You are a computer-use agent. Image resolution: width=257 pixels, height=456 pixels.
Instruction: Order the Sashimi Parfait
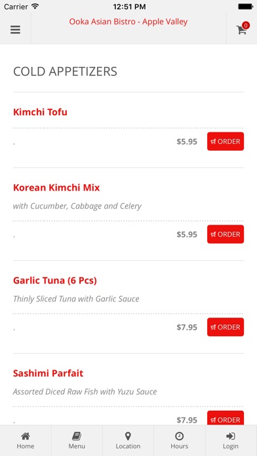click(x=226, y=418)
